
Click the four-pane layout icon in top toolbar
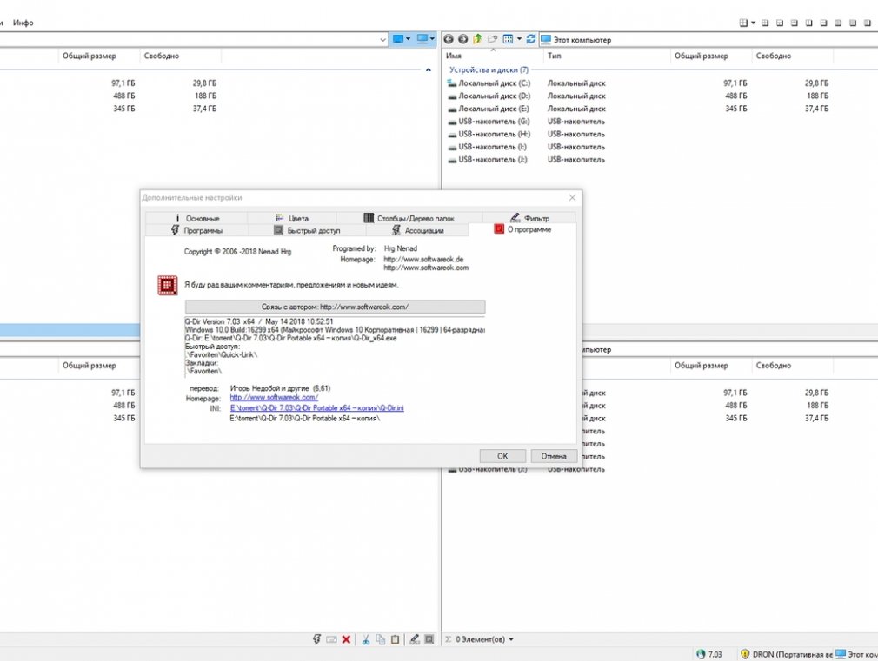tap(743, 23)
